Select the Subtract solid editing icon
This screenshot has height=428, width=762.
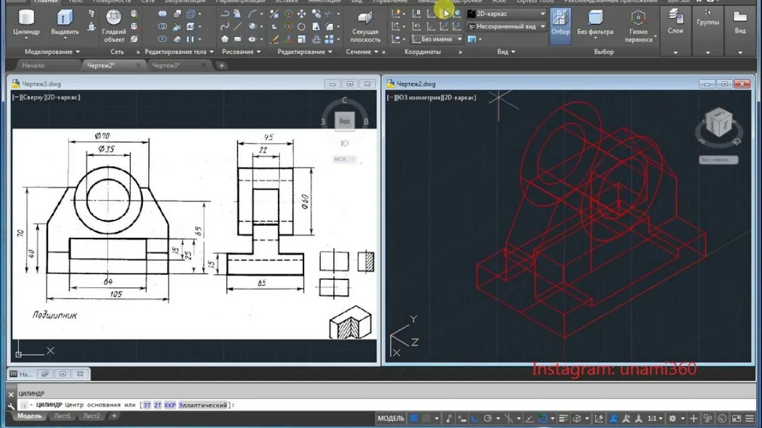[x=163, y=26]
